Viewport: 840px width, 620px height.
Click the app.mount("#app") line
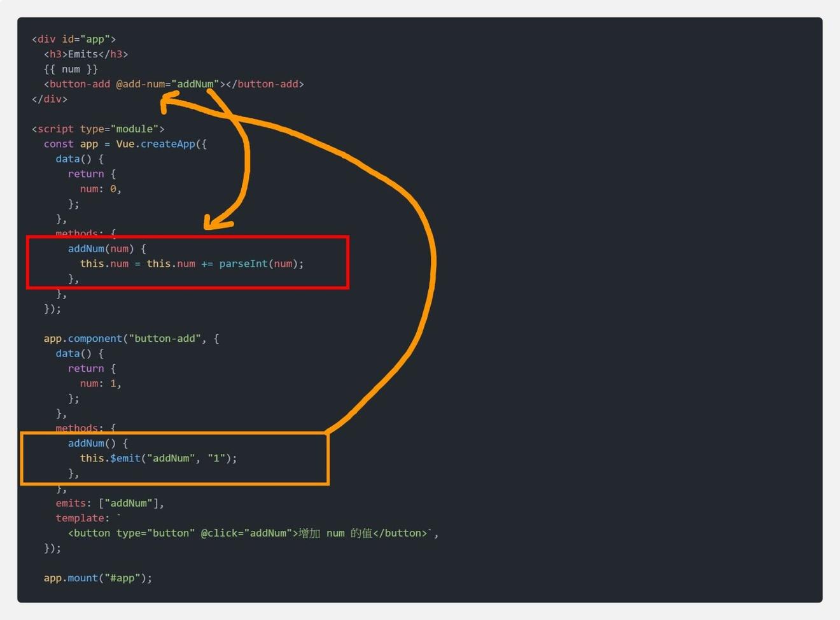click(x=97, y=578)
